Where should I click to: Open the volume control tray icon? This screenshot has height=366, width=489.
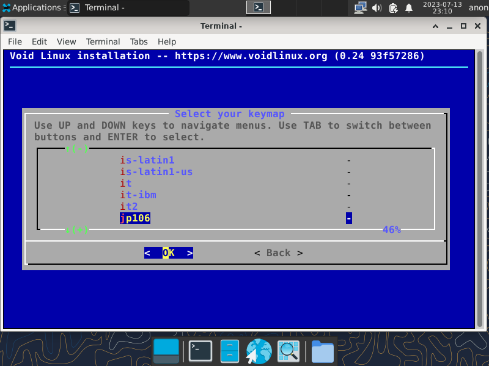click(377, 8)
